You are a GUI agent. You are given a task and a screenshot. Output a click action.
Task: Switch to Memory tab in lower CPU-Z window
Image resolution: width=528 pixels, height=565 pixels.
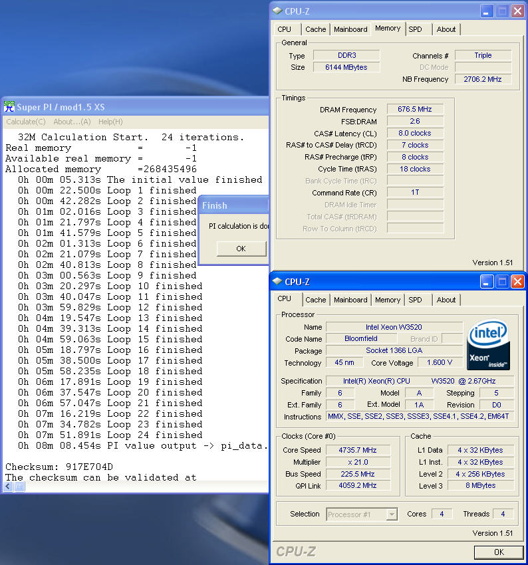(x=388, y=300)
